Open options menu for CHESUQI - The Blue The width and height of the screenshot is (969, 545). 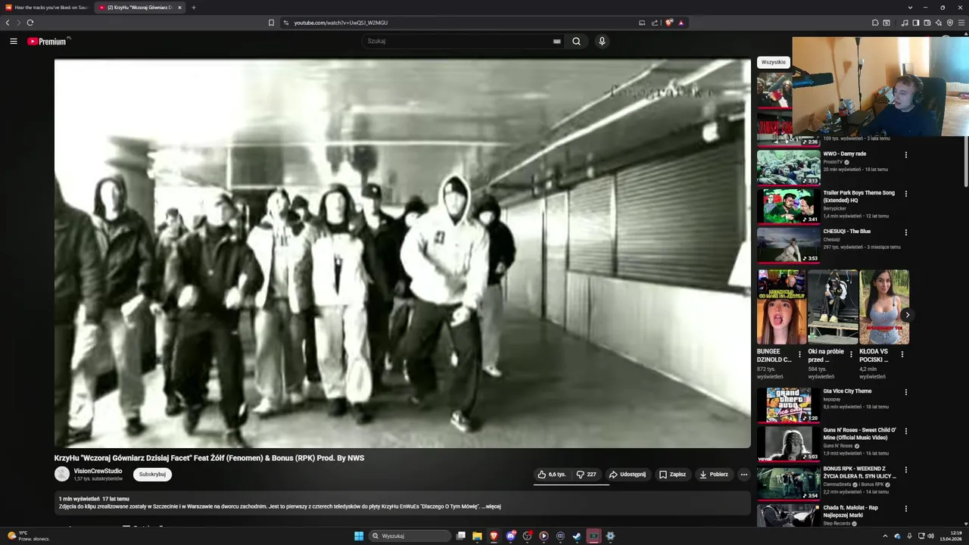(905, 232)
